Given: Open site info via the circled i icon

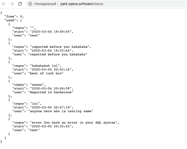Looking at the screenshot, I should coord(30,4).
